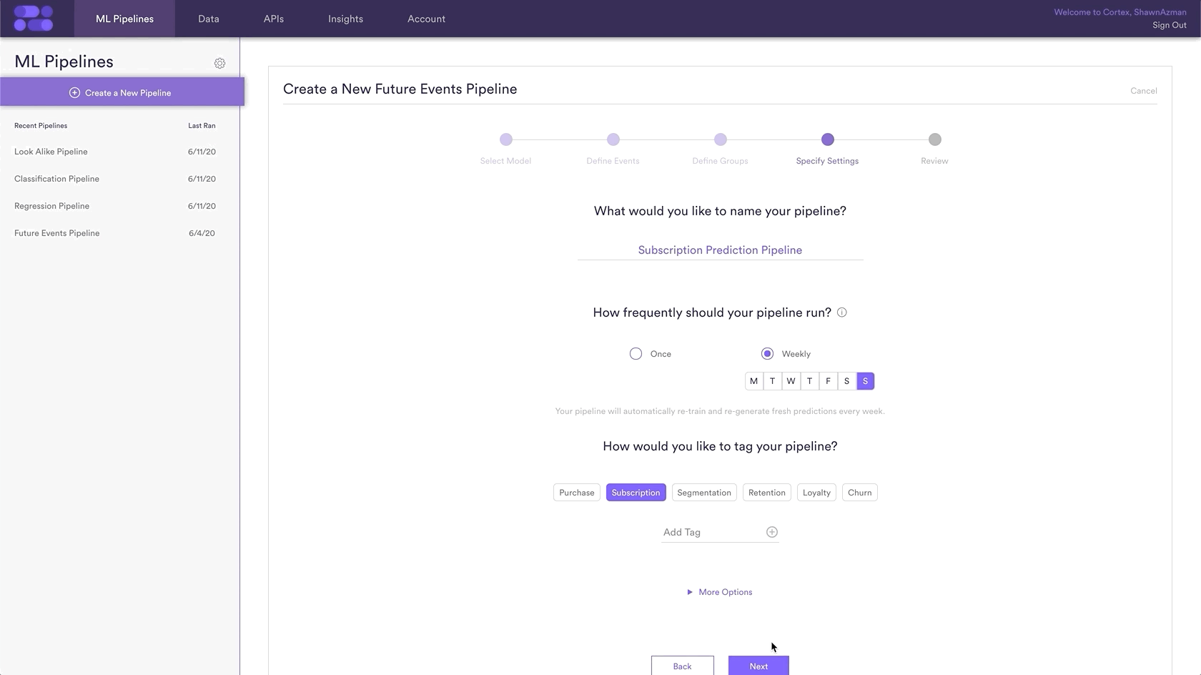Expand More Options section
Image resolution: width=1201 pixels, height=675 pixels.
click(x=720, y=592)
